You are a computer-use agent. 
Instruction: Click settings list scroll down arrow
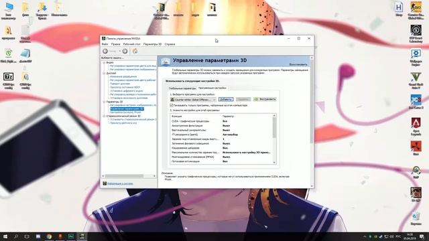click(274, 162)
